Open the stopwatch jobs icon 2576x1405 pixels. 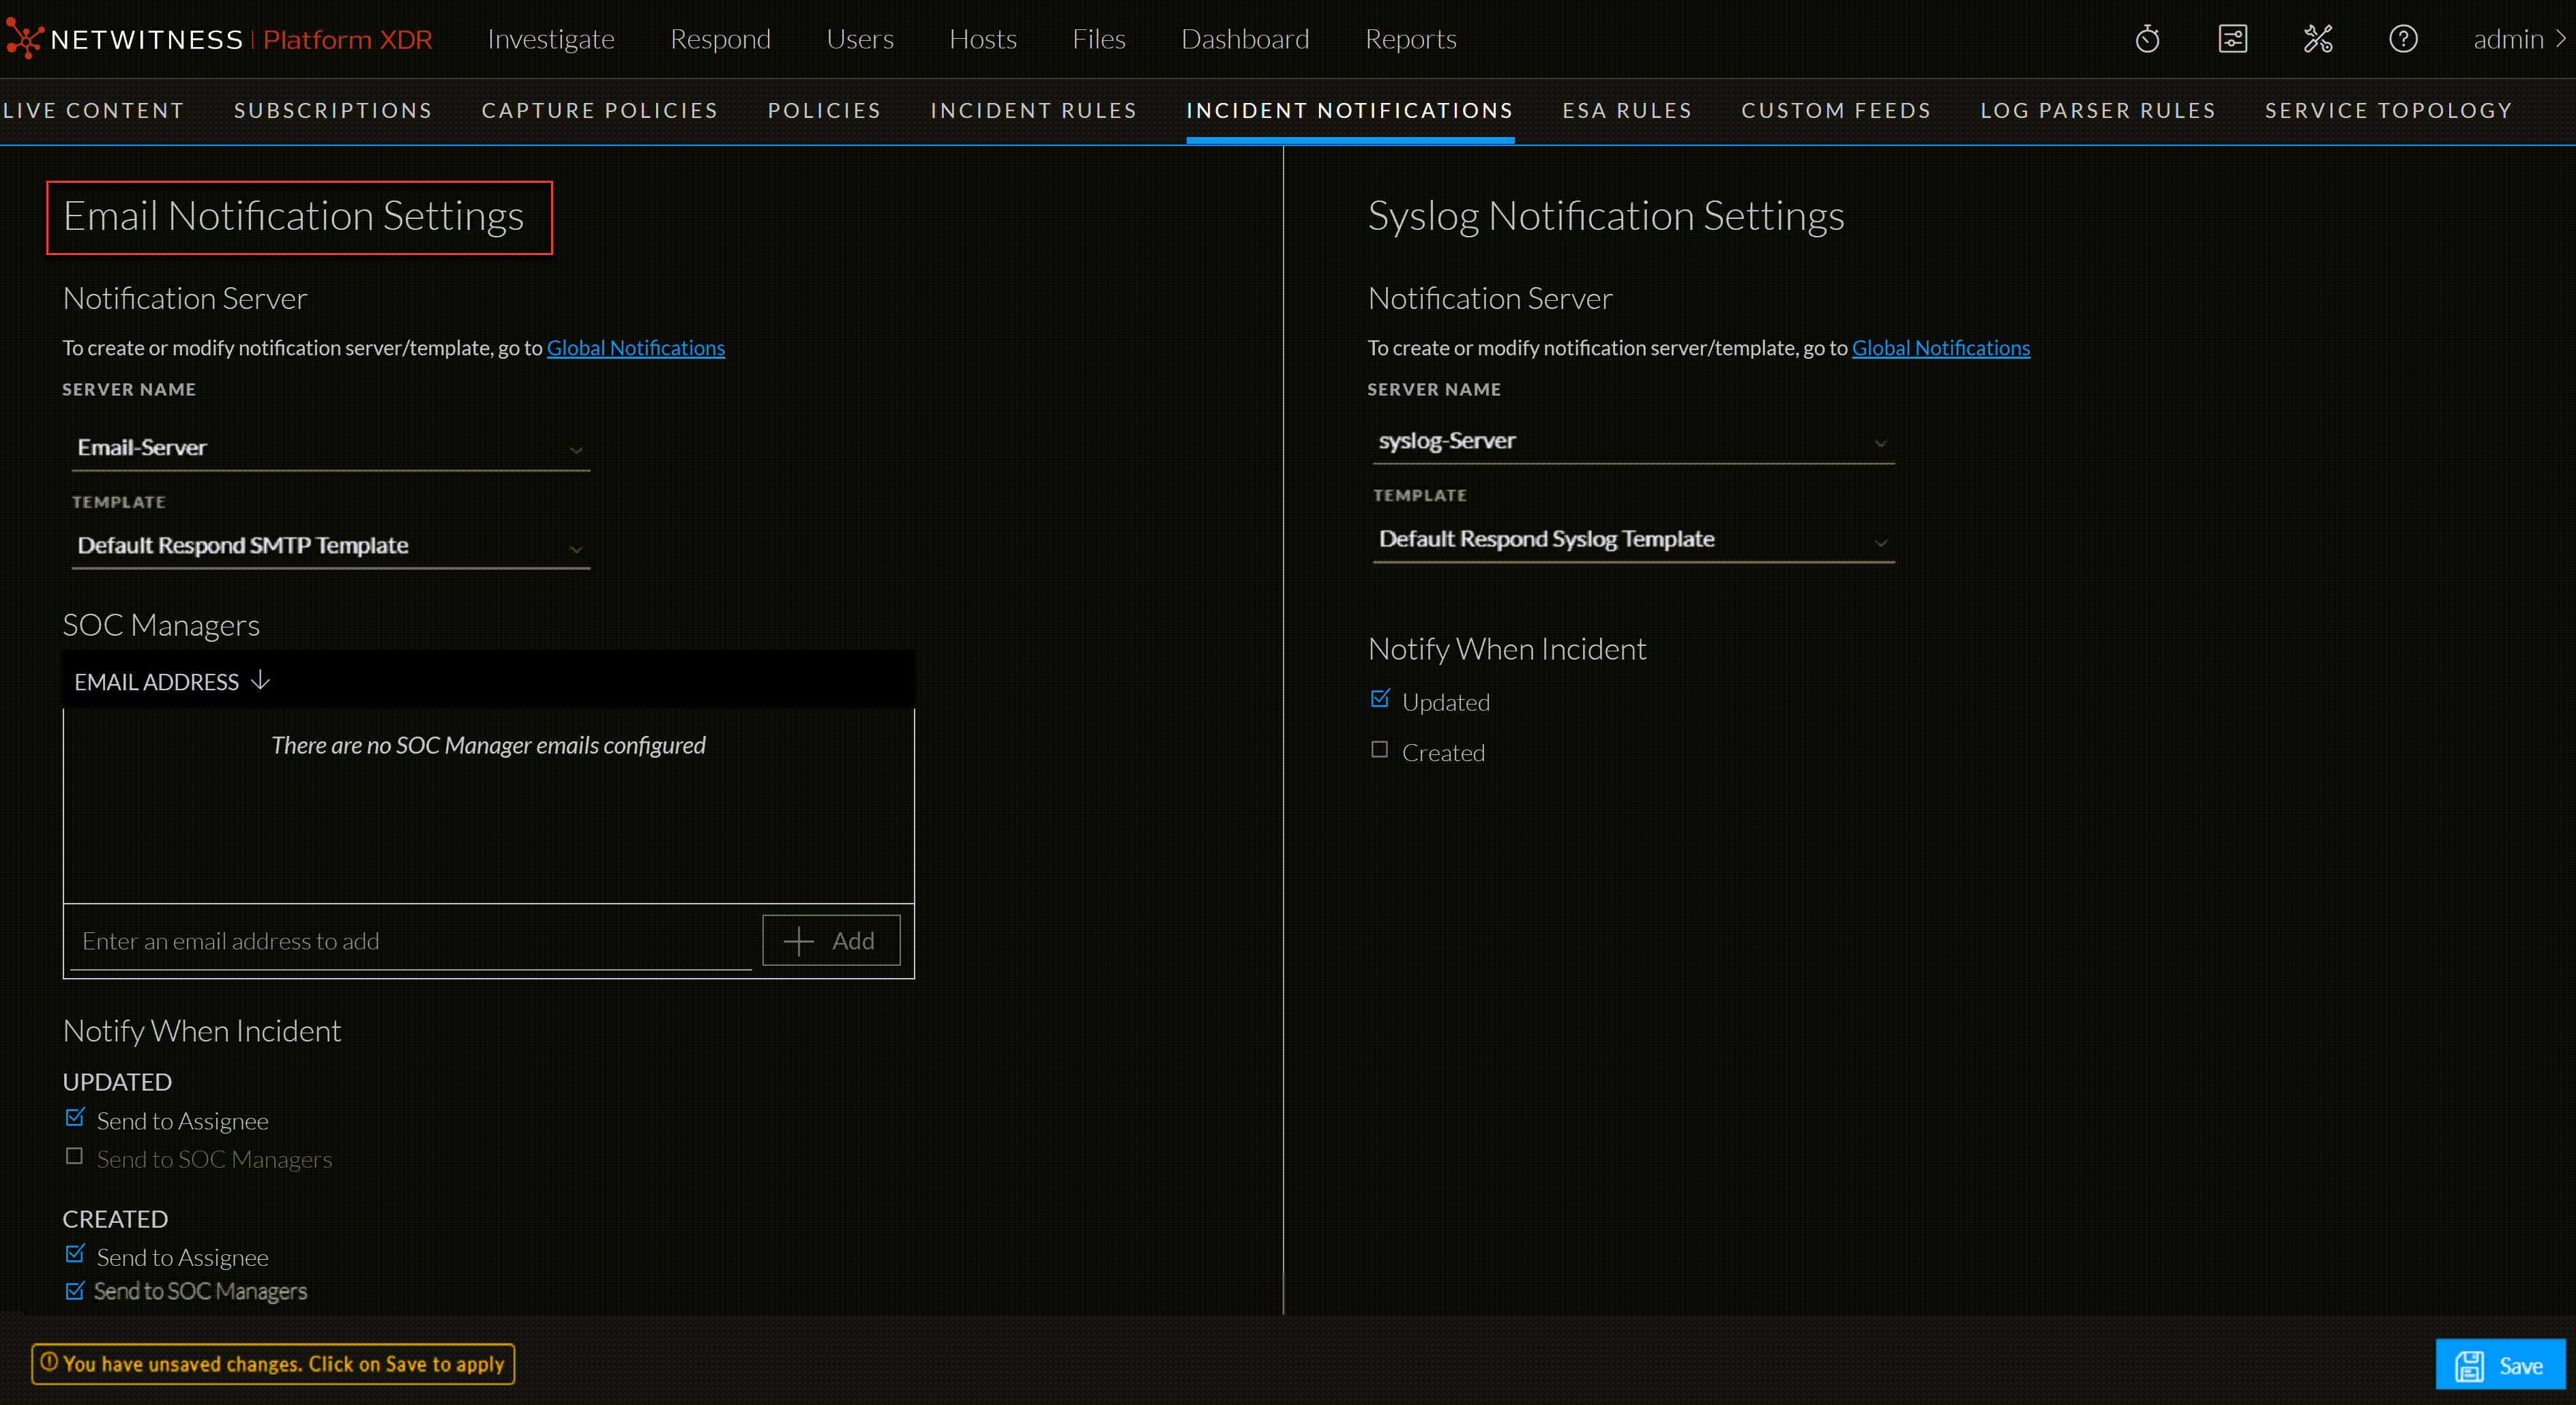coord(2147,39)
